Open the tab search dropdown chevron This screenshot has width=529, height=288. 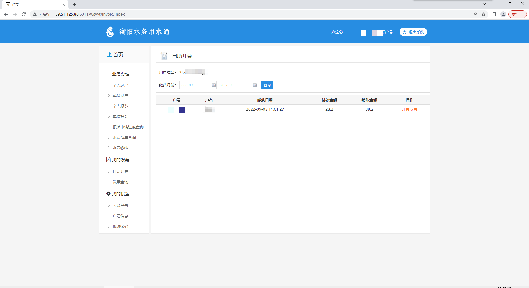(485, 4)
